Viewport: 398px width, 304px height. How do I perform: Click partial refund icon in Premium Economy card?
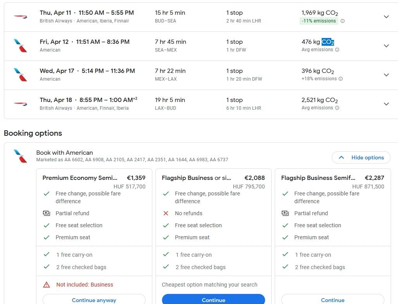coord(47,213)
